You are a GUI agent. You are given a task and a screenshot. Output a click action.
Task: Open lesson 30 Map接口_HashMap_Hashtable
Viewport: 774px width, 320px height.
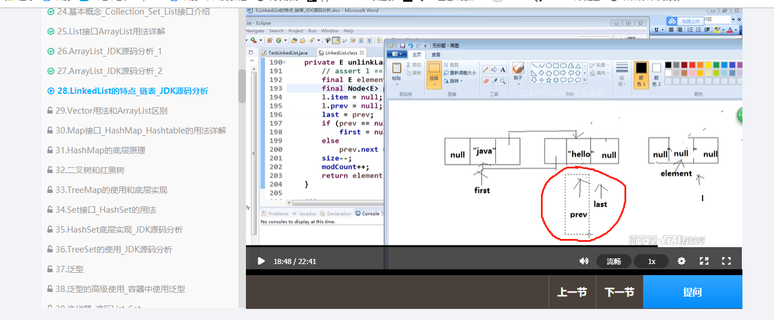(136, 131)
